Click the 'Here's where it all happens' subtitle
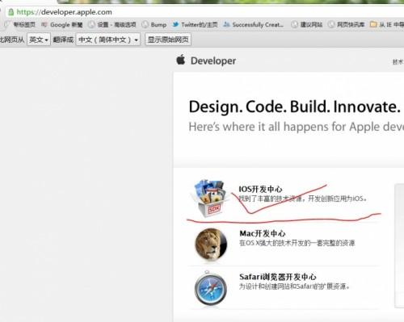This screenshot has height=322, width=404. pyautogui.click(x=297, y=127)
